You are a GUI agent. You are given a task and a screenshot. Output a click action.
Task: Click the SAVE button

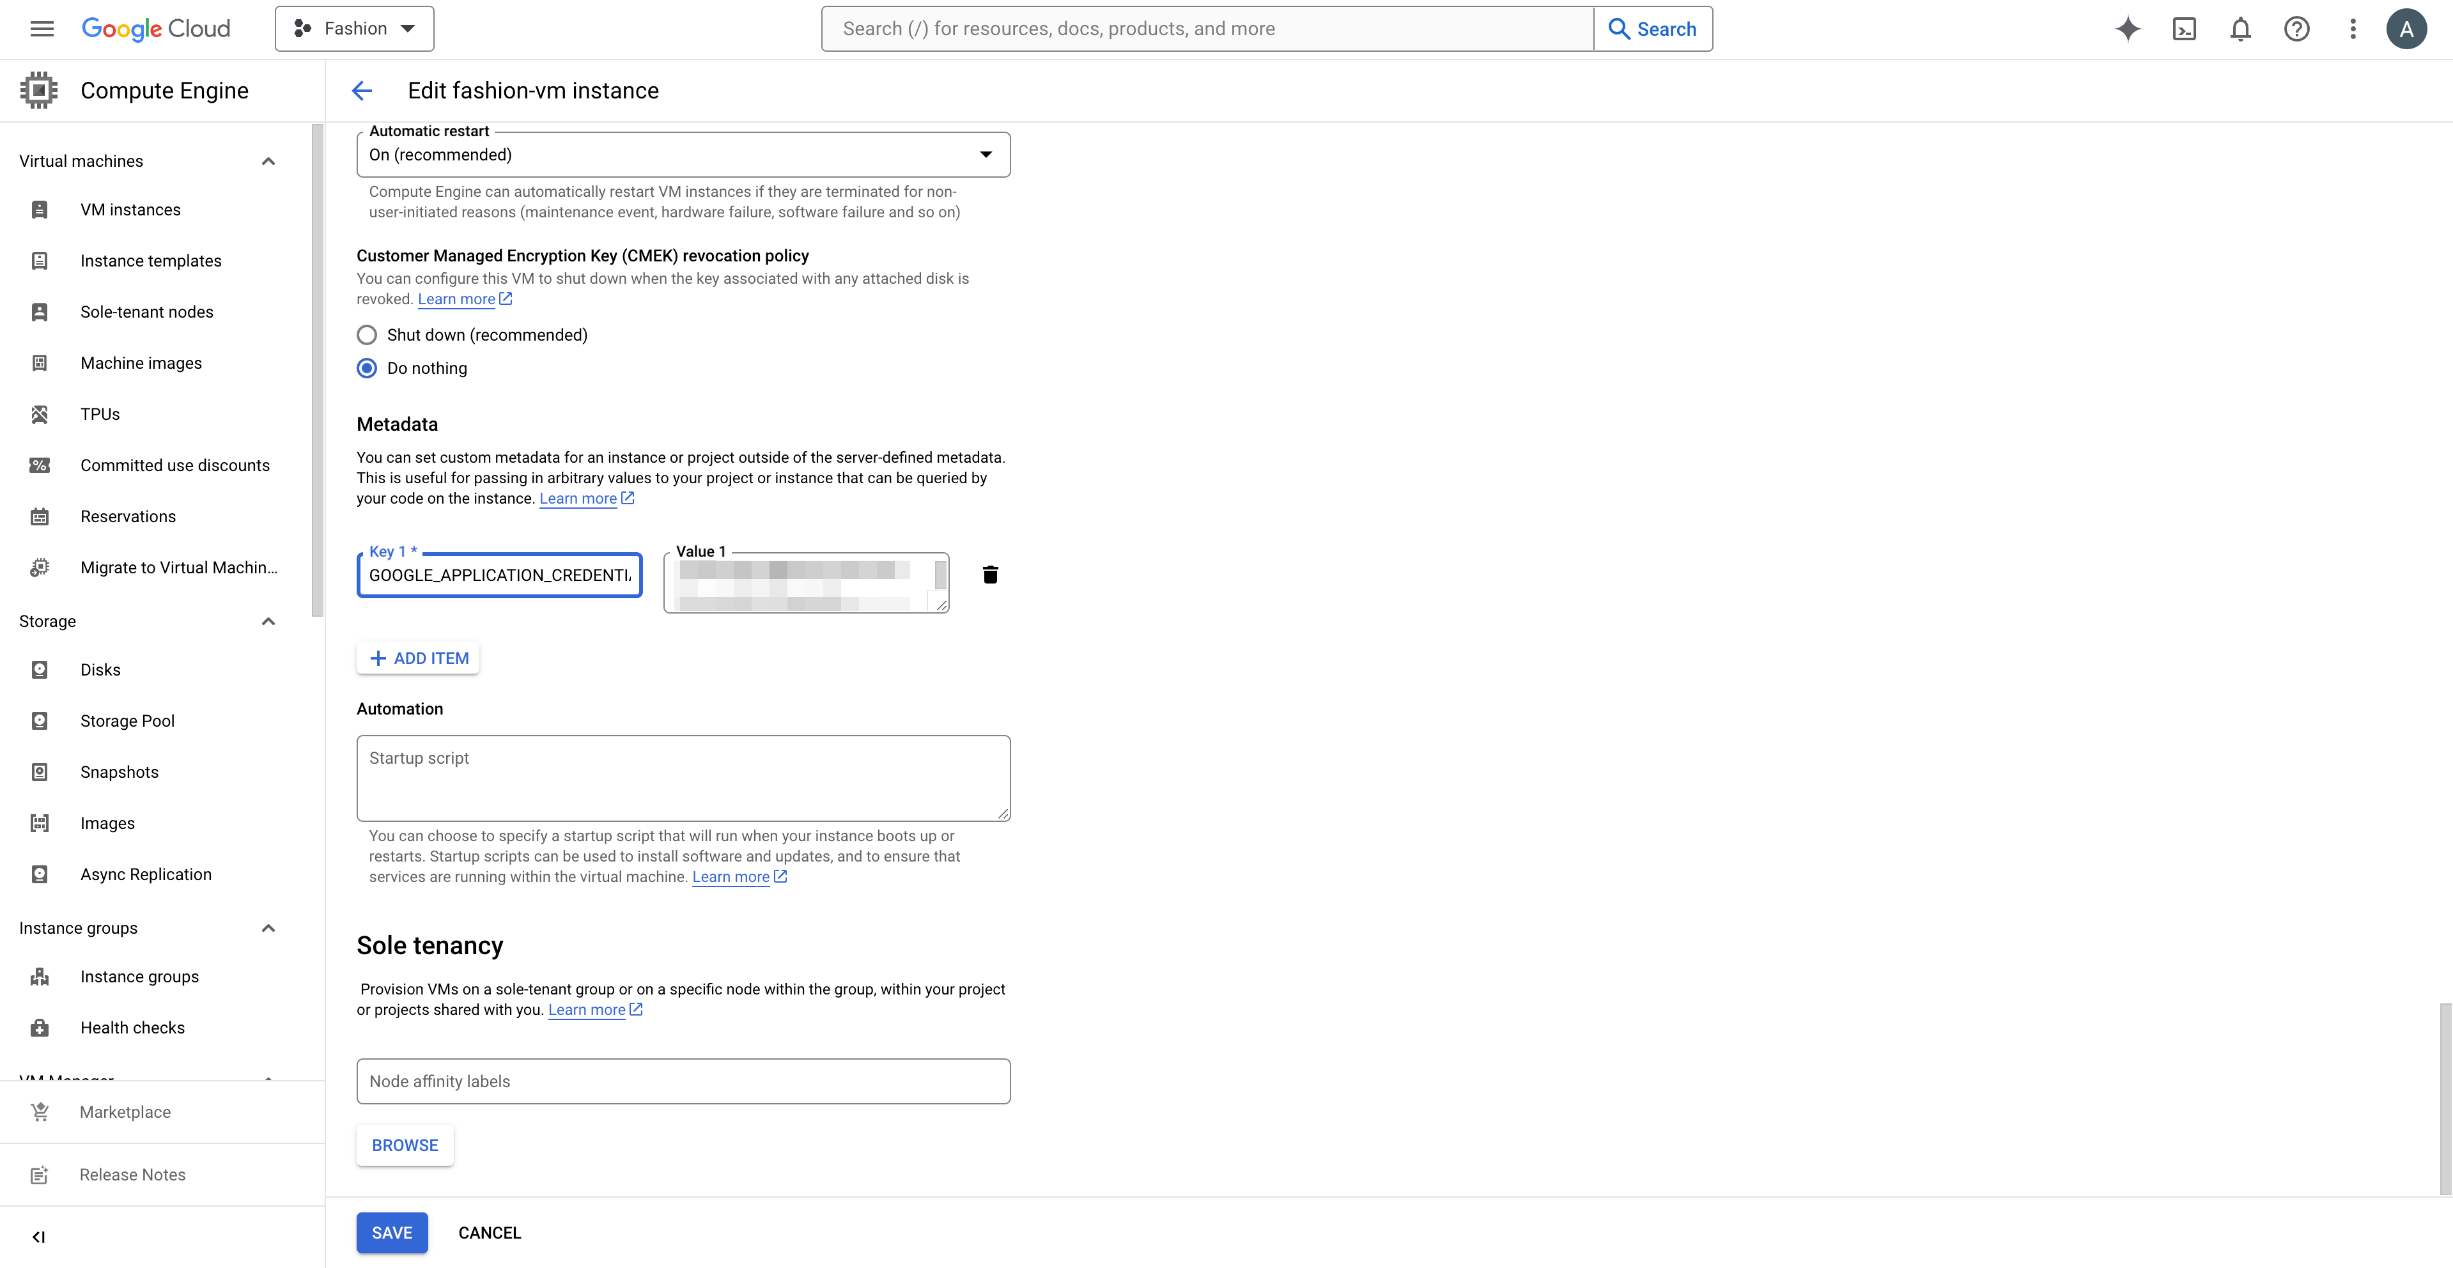pos(391,1233)
